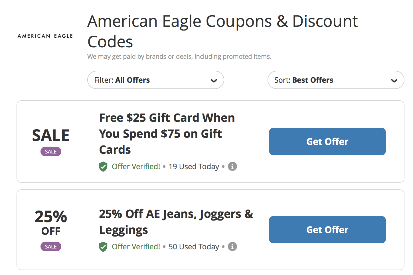Viewport: 413px width, 275px height.
Task: Click the 50 Used Today counter text
Action: [x=194, y=246]
